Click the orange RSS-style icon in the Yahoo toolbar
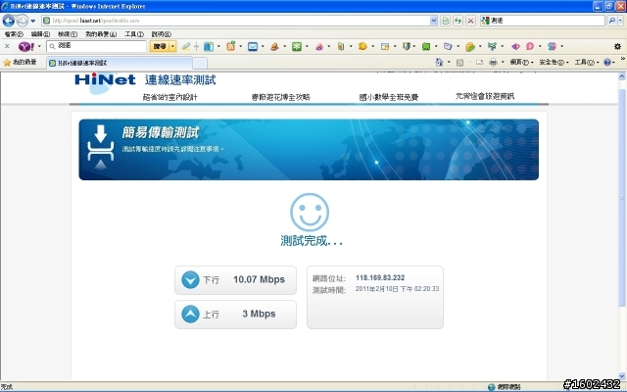Viewport: 627px width, 392px height. click(x=231, y=46)
